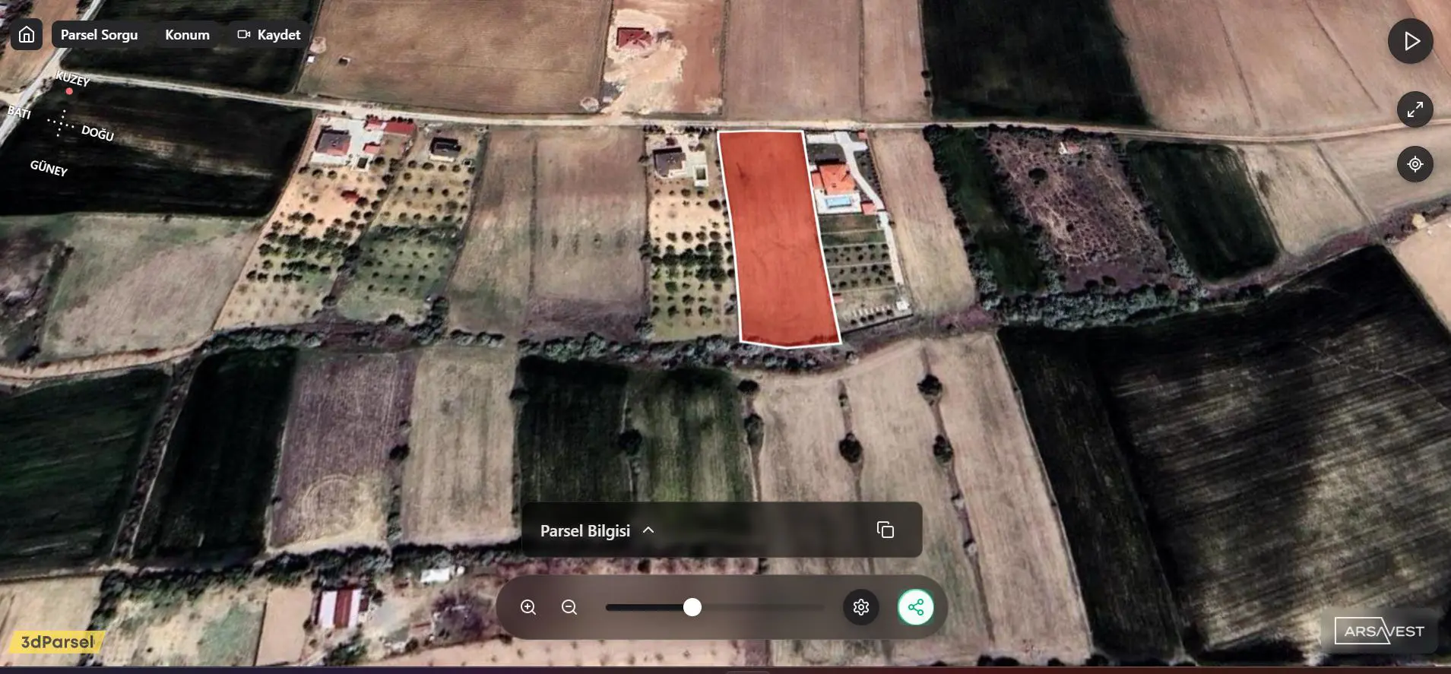This screenshot has width=1451, height=674.
Task: Copy parcel info with the copy icon
Action: (x=885, y=530)
